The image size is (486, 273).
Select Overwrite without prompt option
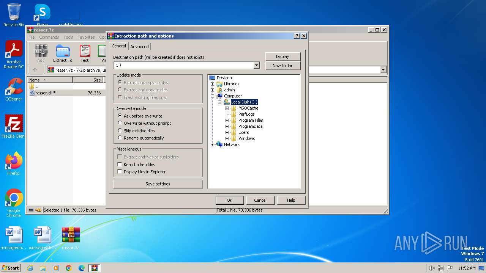(x=144, y=123)
